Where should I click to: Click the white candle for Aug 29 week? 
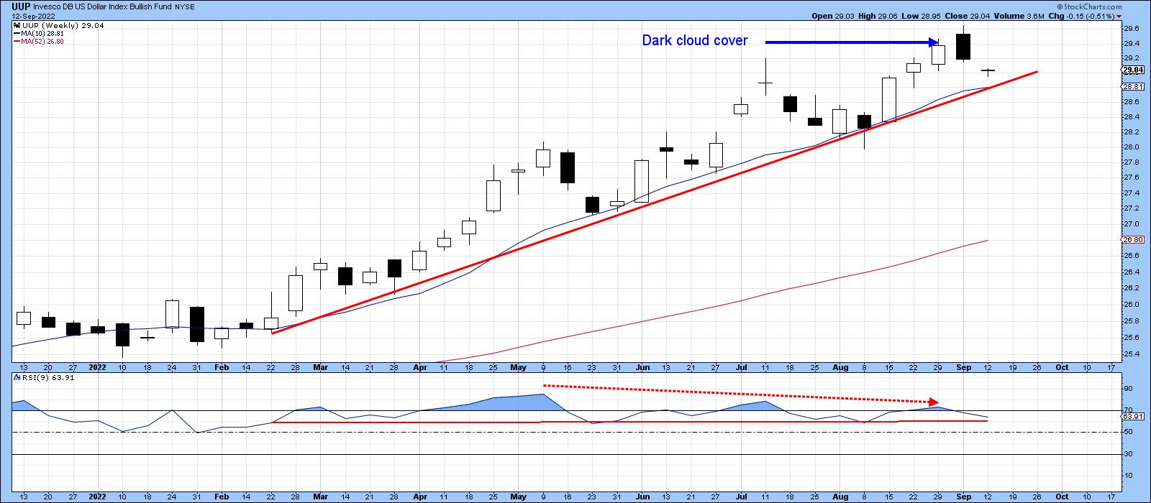click(938, 54)
